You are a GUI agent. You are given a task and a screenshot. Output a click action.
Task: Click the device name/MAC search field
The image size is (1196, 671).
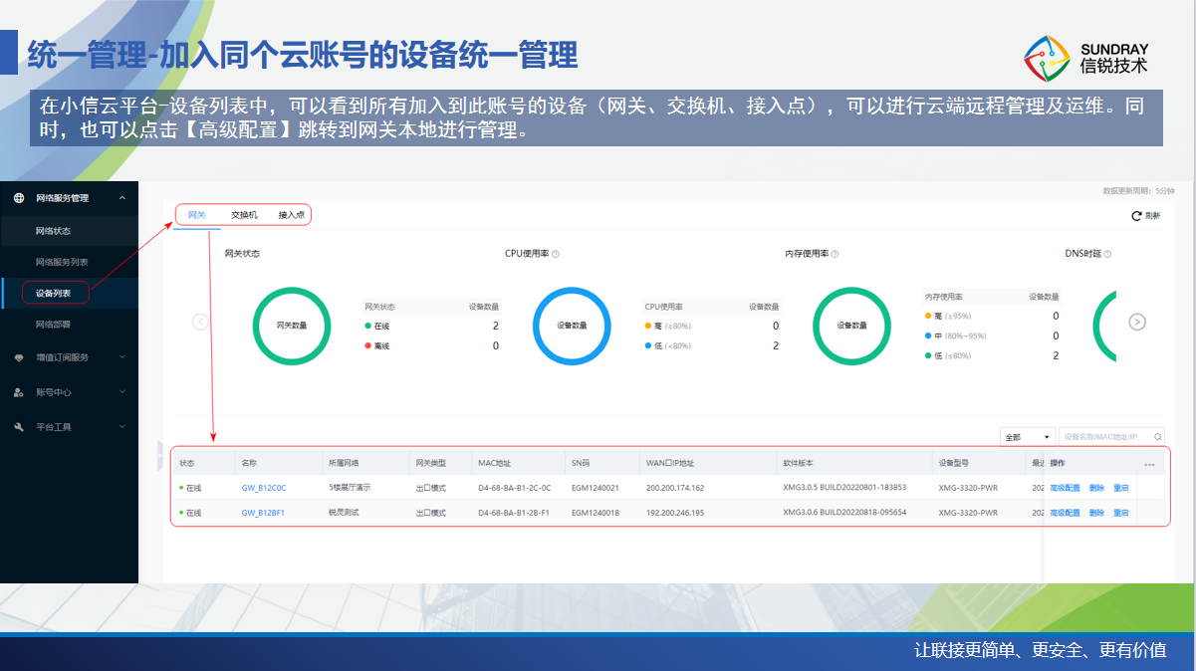pos(1103,437)
